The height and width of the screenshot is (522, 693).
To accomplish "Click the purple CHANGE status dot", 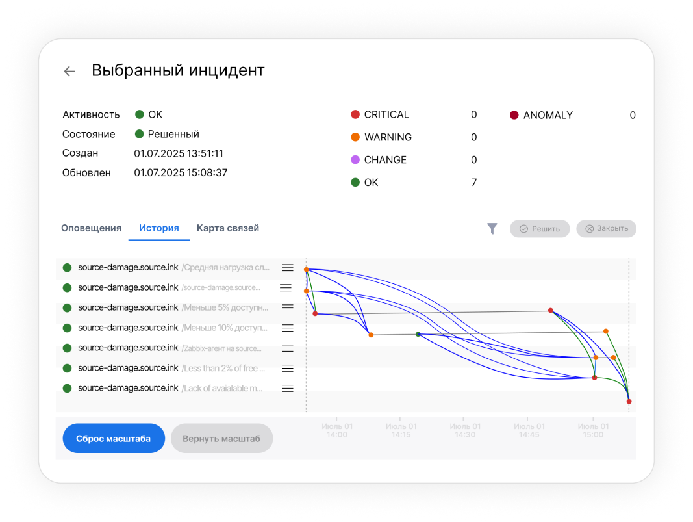I will coord(355,160).
